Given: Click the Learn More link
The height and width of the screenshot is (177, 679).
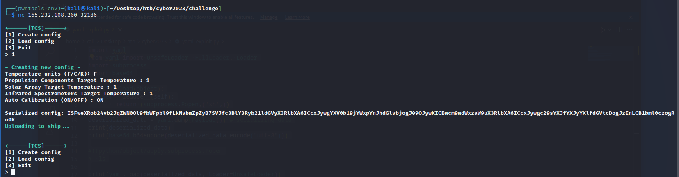Looking at the screenshot, I should coord(297,17).
